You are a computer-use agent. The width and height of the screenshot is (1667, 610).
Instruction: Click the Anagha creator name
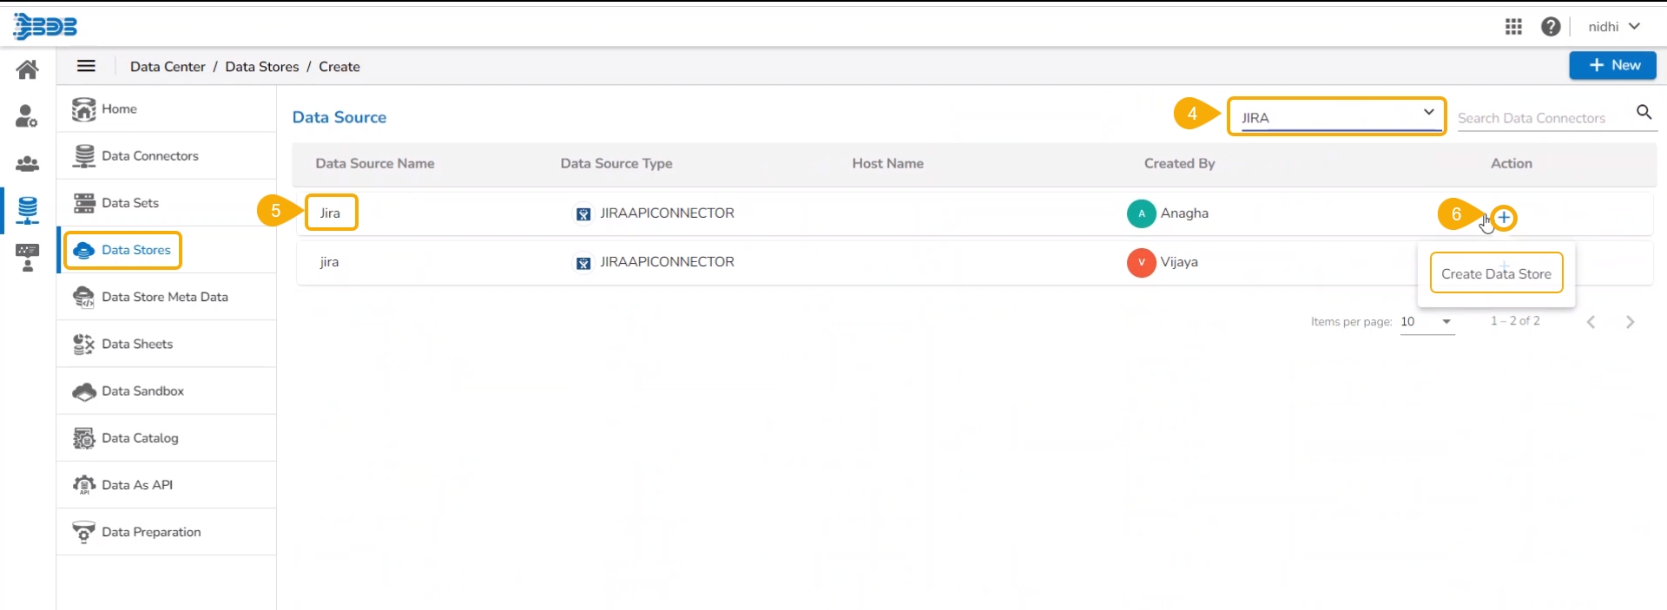[x=1184, y=213]
